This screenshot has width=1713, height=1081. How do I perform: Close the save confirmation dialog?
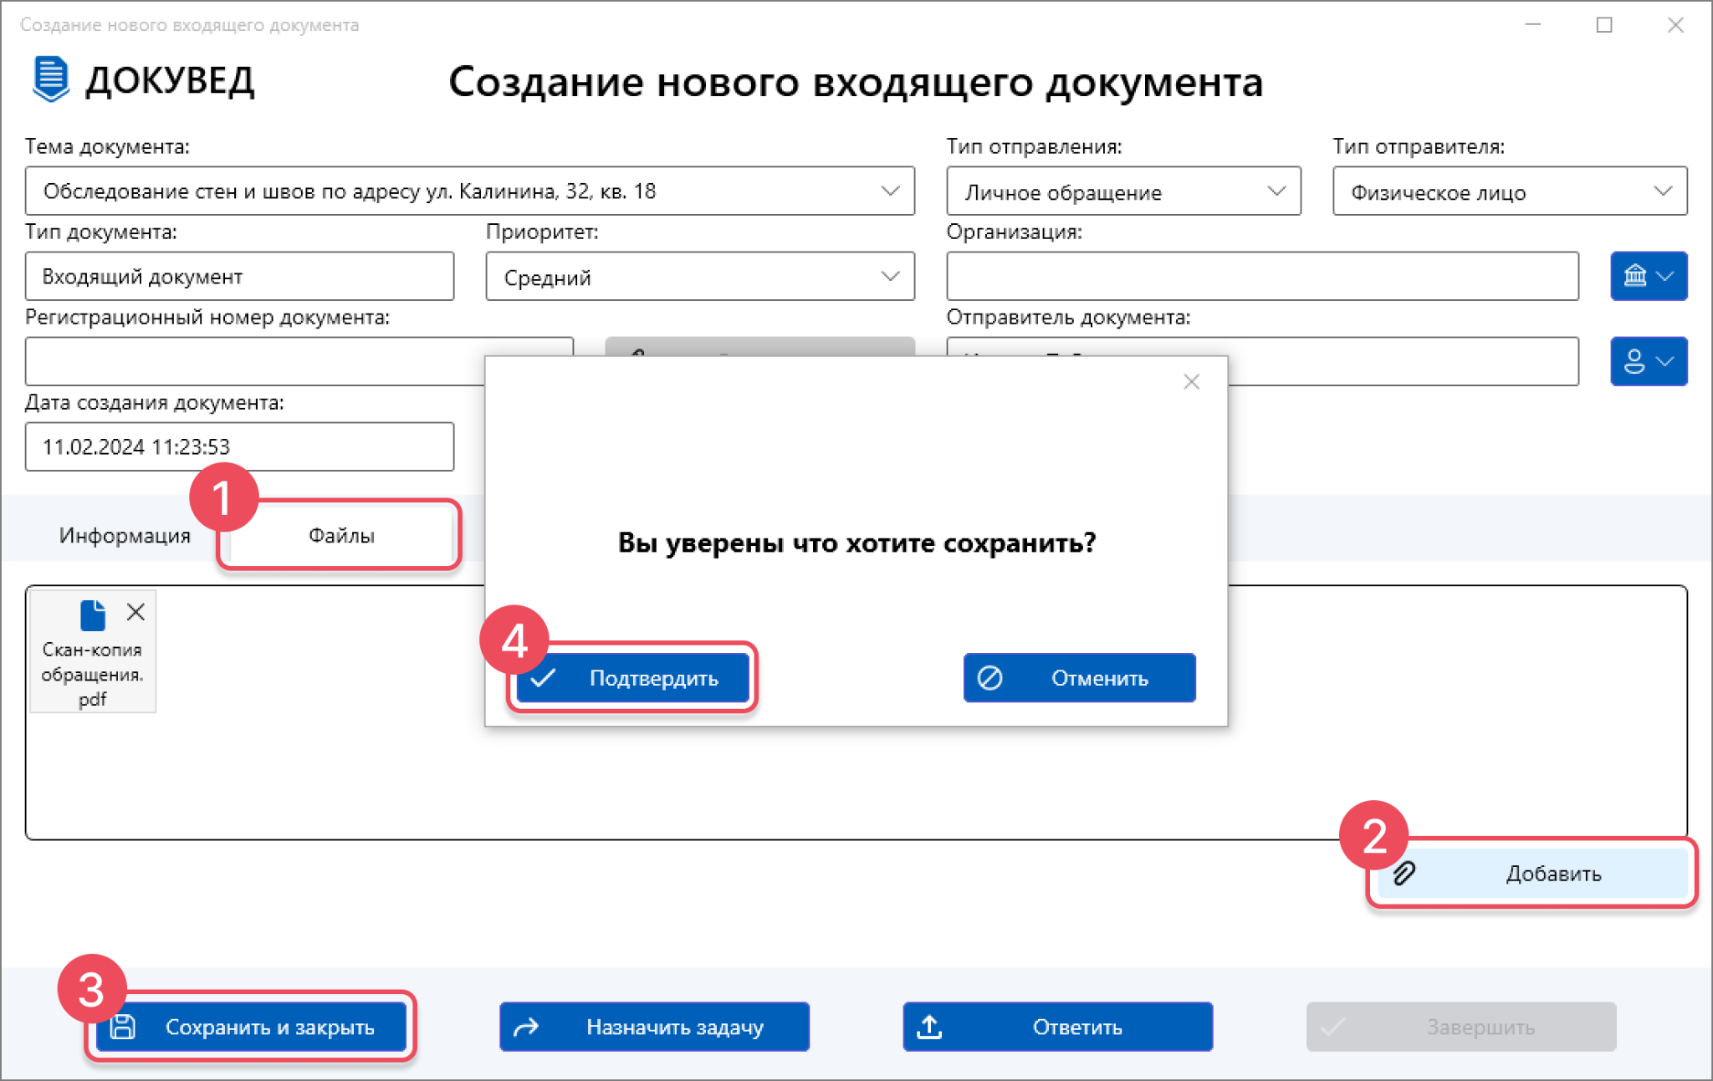pos(1191,382)
